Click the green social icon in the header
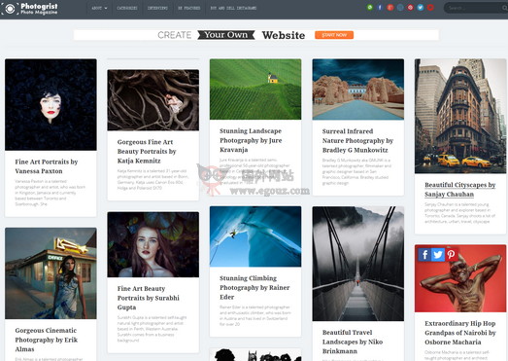The image size is (508, 361). [x=370, y=8]
